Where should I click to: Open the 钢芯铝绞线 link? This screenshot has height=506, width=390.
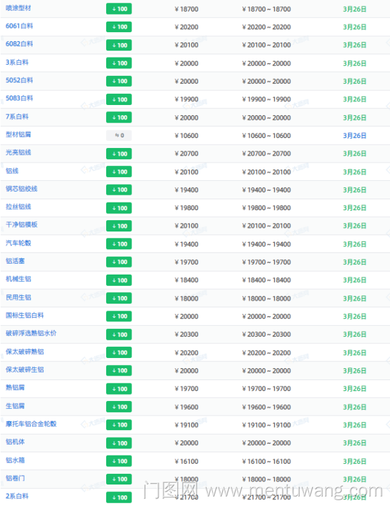21,188
